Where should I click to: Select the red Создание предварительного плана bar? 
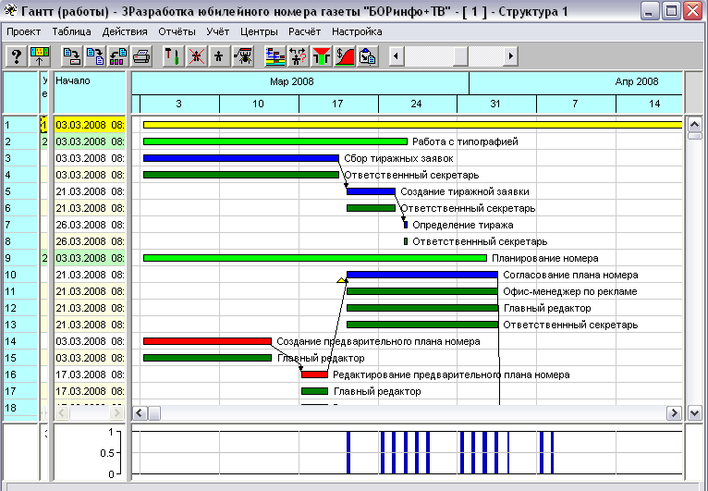207,341
